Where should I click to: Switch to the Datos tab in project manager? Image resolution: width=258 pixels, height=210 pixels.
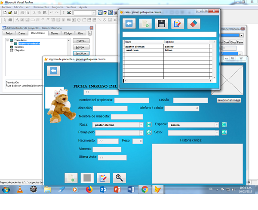22,33
